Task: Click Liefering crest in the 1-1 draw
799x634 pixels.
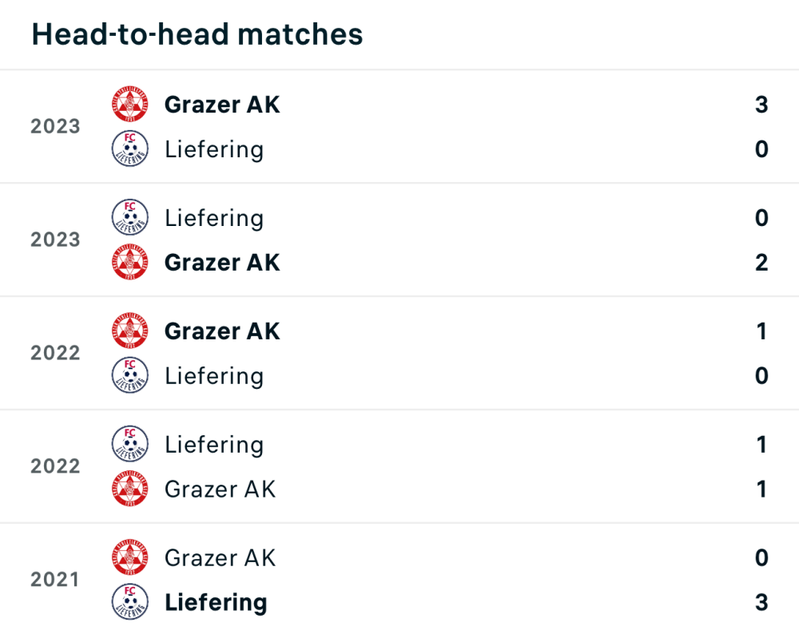Action: (130, 445)
